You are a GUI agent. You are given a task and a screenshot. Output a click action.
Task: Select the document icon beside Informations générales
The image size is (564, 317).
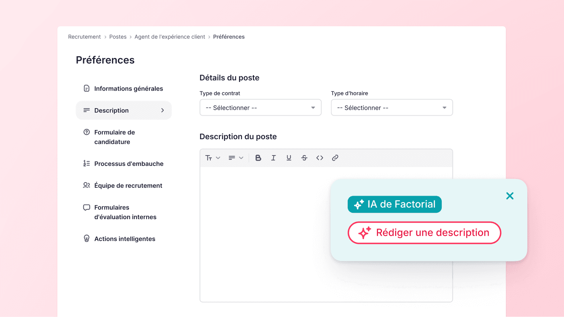pos(86,88)
